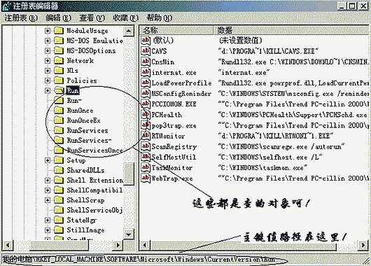Viewport: 371px width, 266px height.
Task: Click the StateMgr folder icon
Action: (x=59, y=220)
